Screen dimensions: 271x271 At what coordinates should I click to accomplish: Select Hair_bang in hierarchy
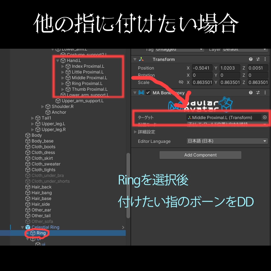pos(42,193)
